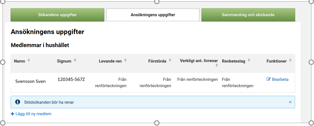Sort using Verkligt ant. livrenar arrows
The width and height of the screenshot is (314, 126).
point(217,65)
